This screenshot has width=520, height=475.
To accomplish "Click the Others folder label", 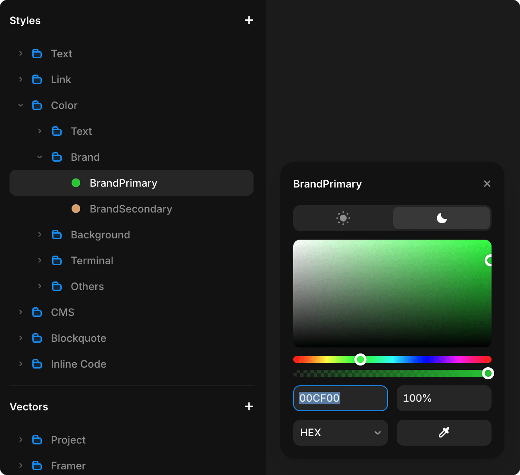I will 88,286.
